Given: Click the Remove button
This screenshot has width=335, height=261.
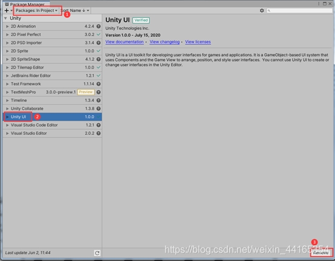Looking at the screenshot, I should point(321,253).
